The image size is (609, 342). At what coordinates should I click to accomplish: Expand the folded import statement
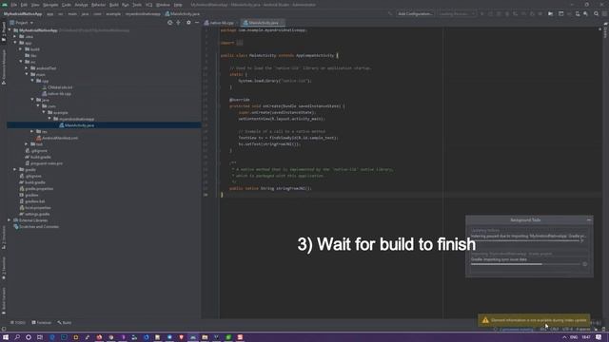(x=240, y=43)
